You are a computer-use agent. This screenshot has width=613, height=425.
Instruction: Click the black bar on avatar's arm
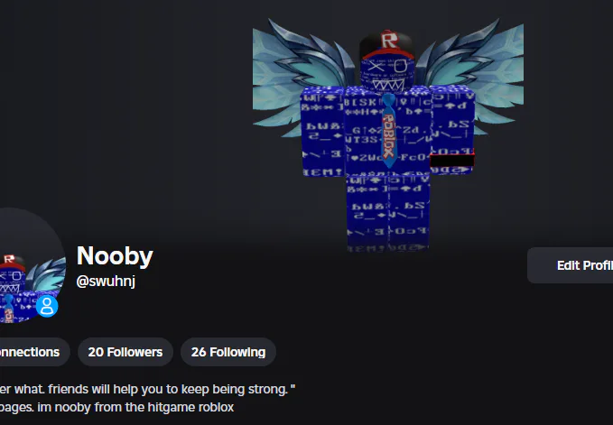coord(452,160)
